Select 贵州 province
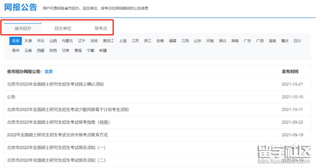316x168 pixels. 16,50
